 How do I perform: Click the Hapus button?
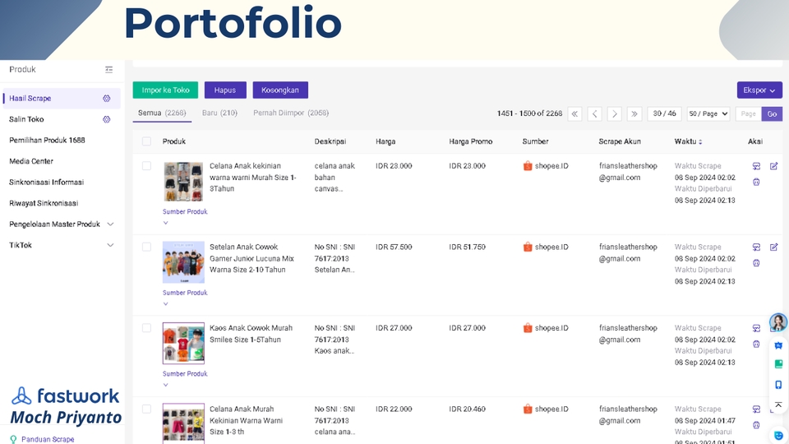tap(225, 90)
